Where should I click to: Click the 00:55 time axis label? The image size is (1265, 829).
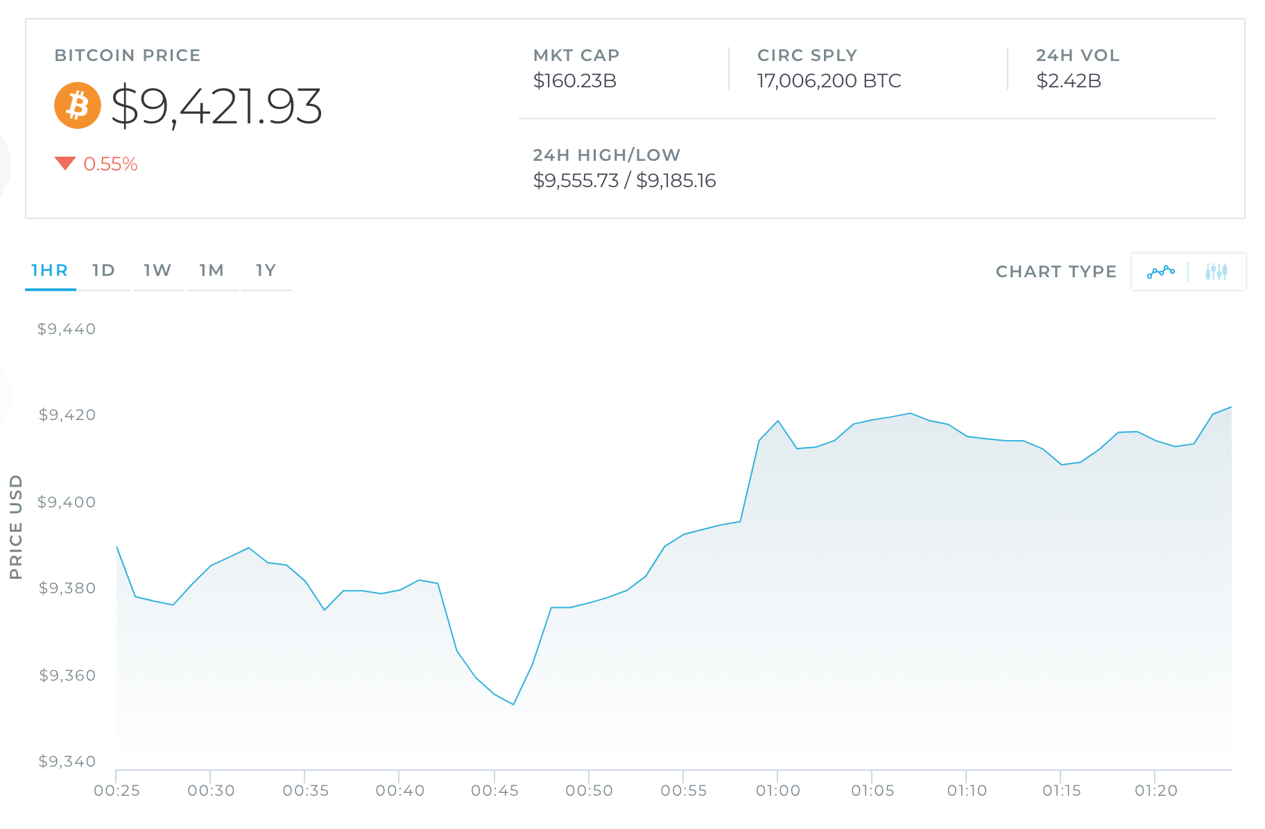click(683, 791)
